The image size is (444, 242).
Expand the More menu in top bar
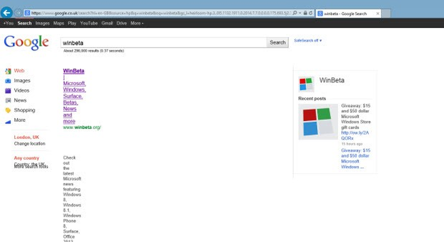click(x=137, y=23)
